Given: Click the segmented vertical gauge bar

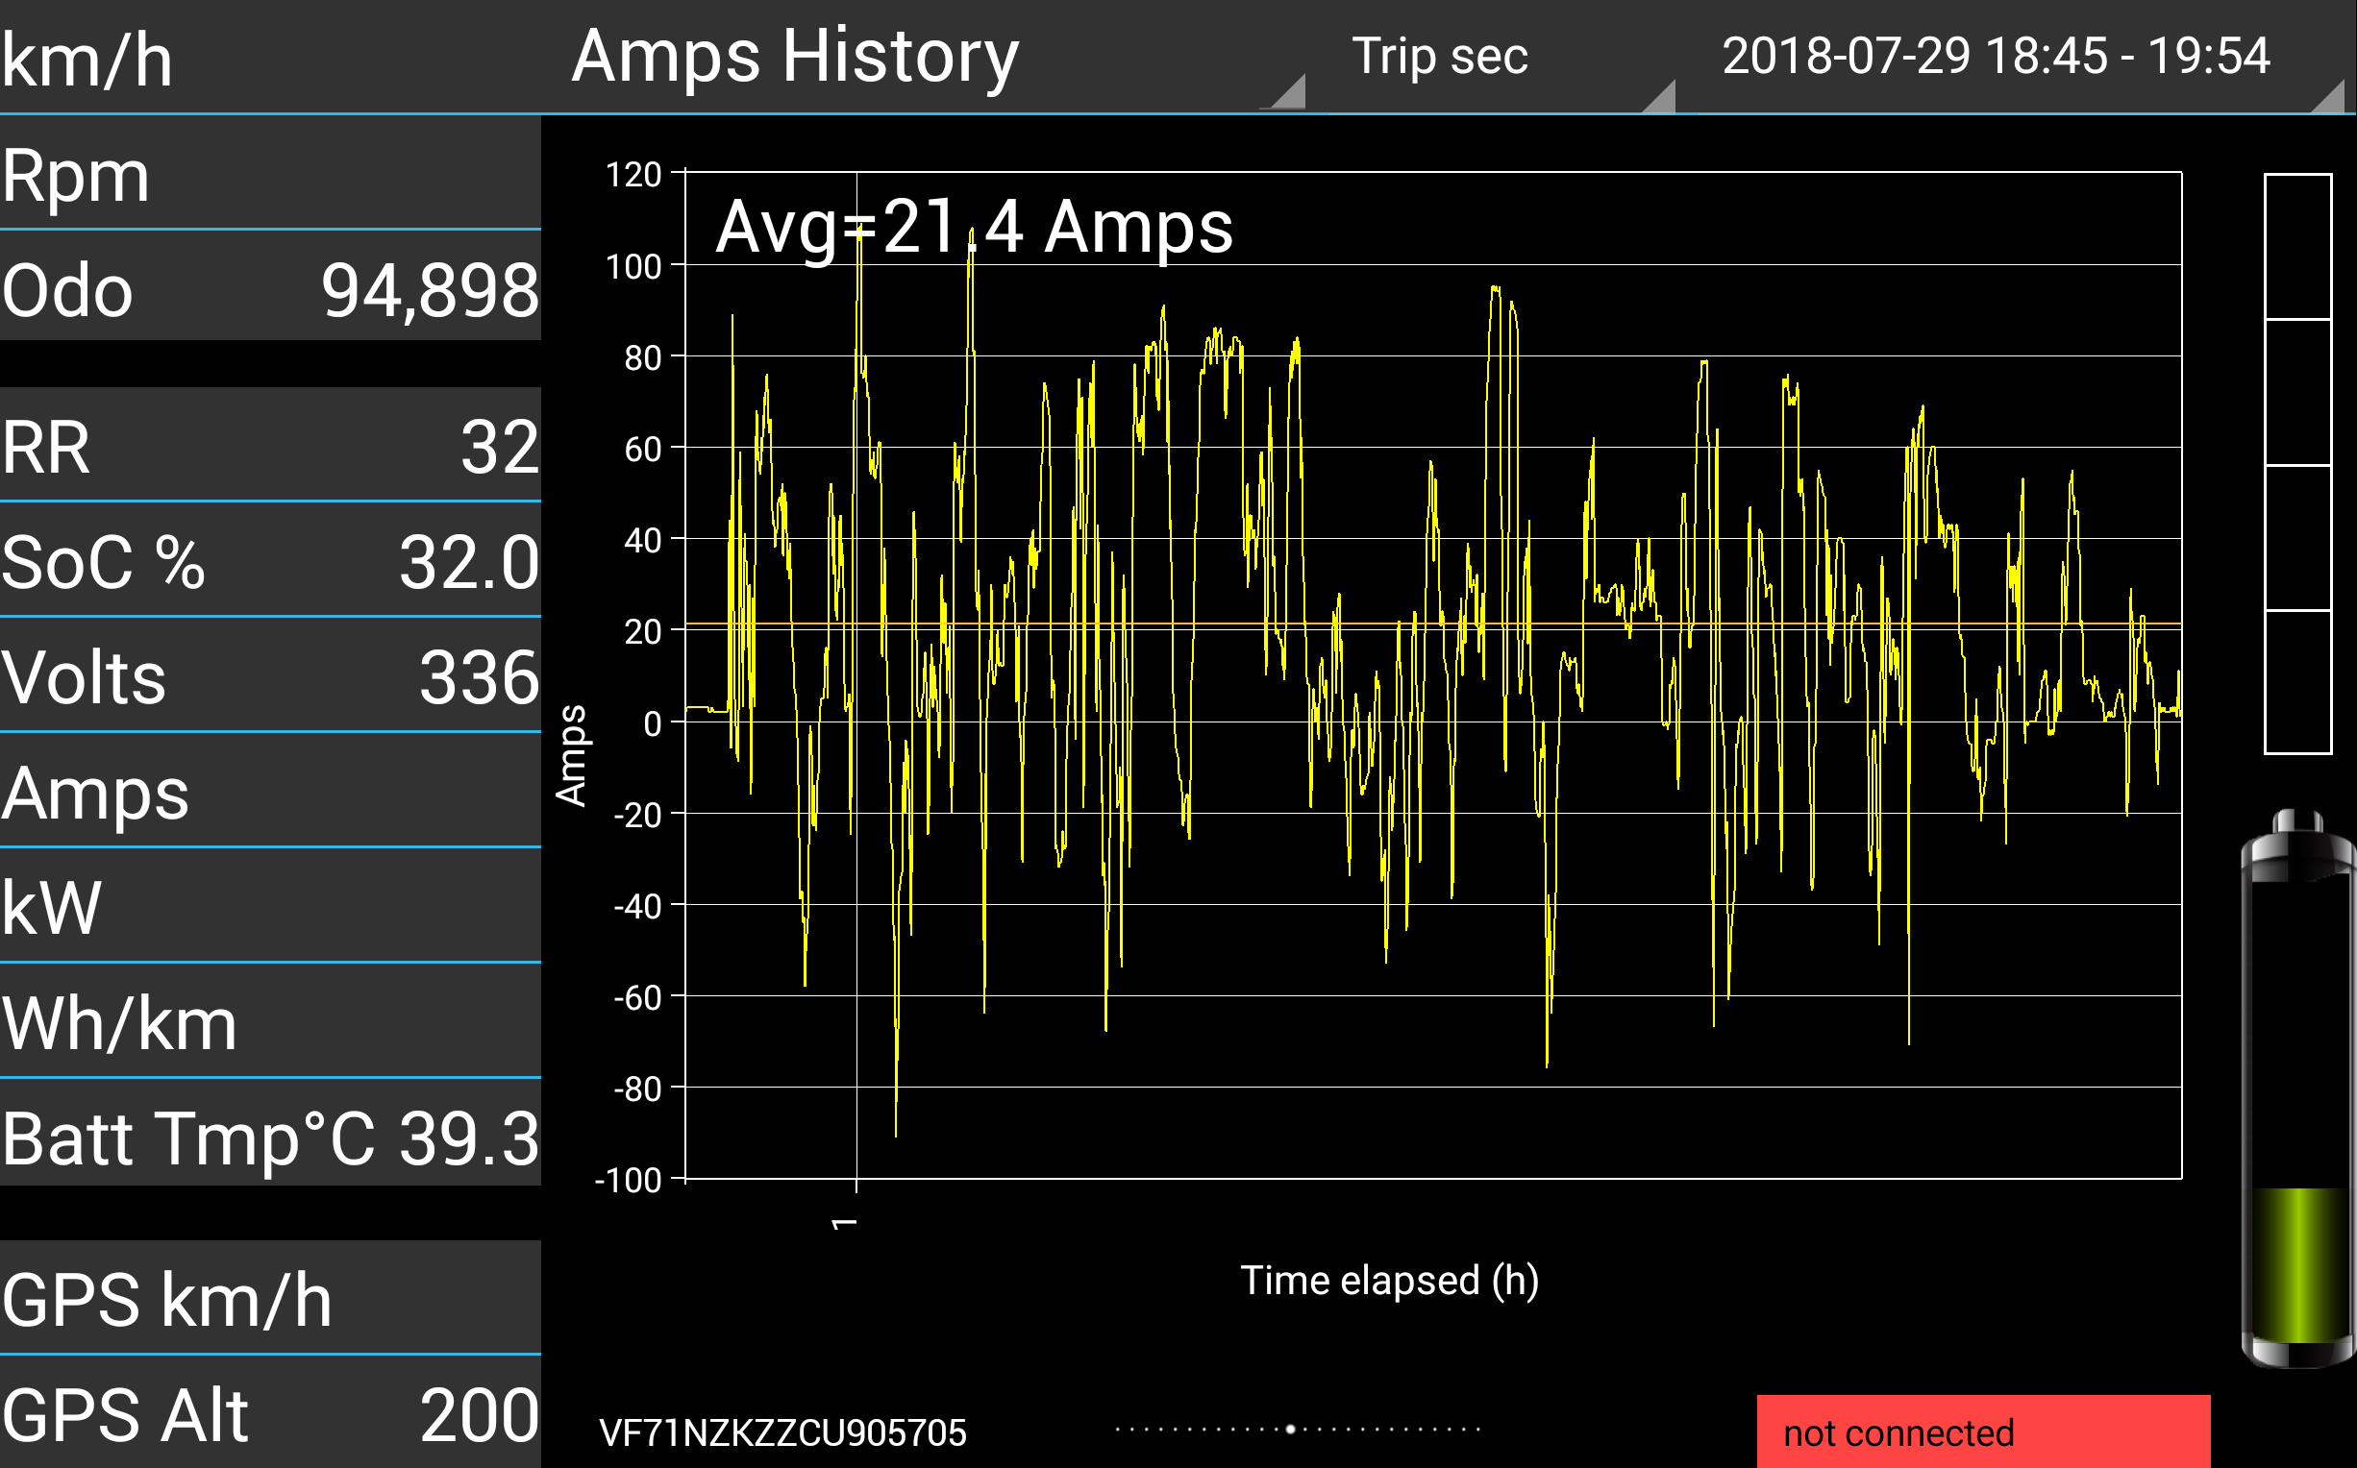Looking at the screenshot, I should pos(2296,463).
